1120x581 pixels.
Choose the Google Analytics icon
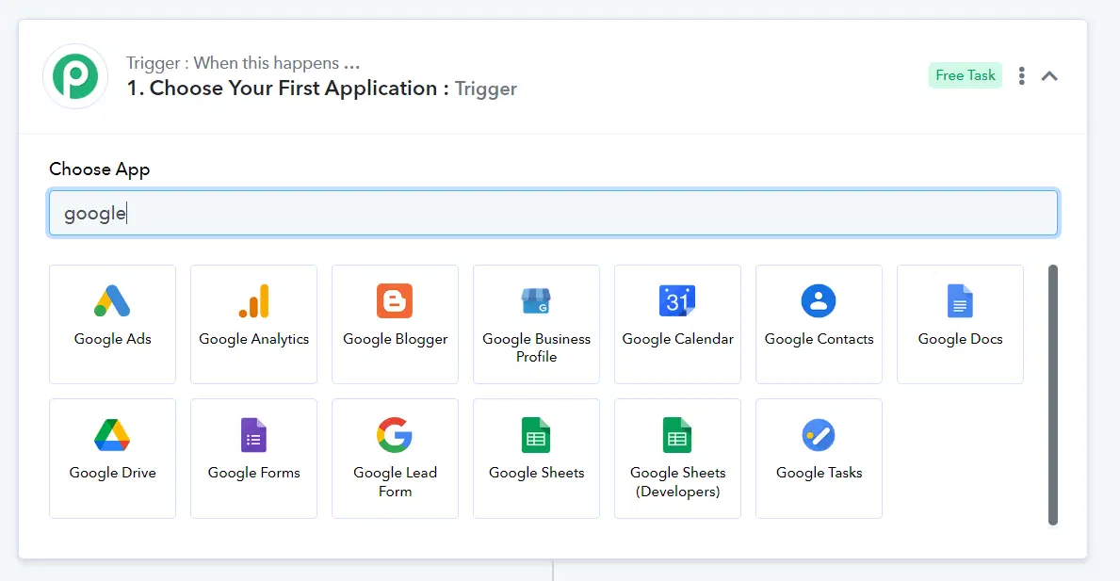tap(253, 300)
